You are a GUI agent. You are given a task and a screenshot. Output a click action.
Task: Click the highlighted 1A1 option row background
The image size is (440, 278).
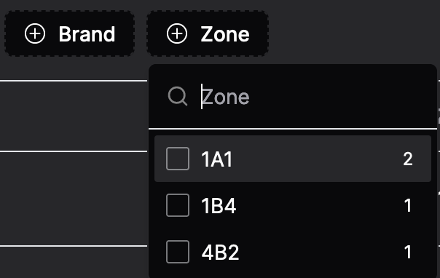[293, 159]
